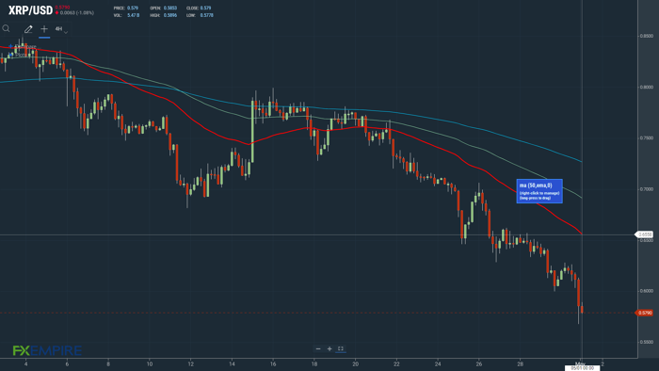This screenshot has width=659, height=371.
Task: Click the XRP/USD symbol title
Action: [x=31, y=10]
